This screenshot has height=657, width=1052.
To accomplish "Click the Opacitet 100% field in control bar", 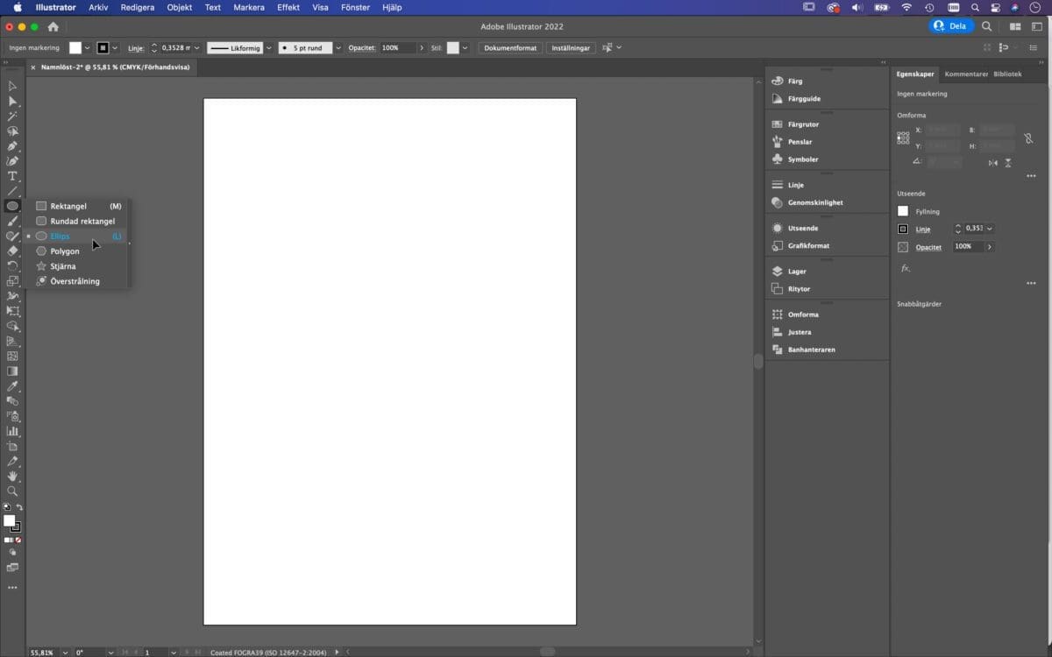I will (x=397, y=48).
